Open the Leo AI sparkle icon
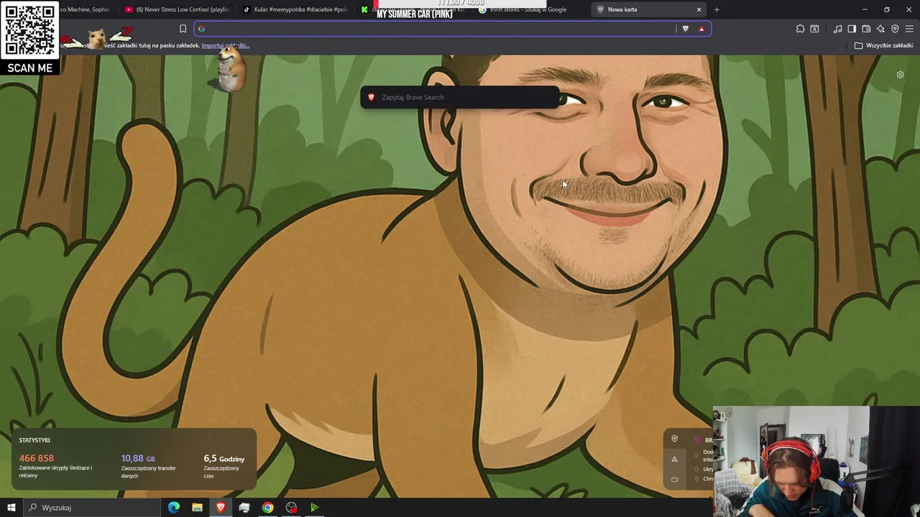This screenshot has width=920, height=517. pos(880,29)
